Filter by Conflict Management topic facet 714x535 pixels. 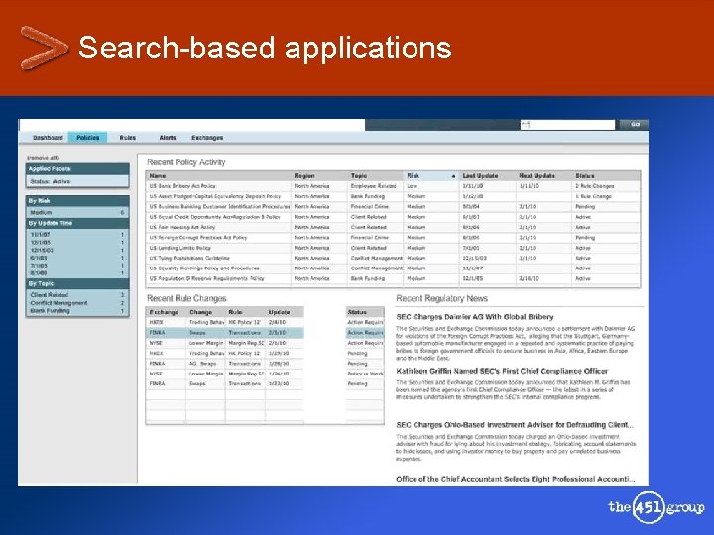(77, 303)
